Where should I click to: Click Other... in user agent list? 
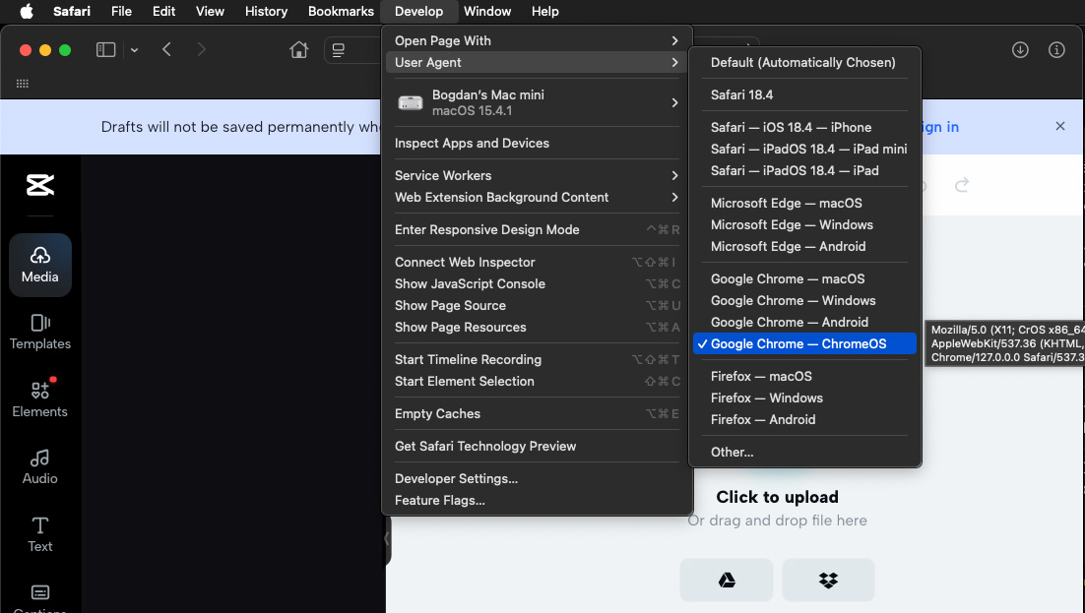(x=732, y=453)
